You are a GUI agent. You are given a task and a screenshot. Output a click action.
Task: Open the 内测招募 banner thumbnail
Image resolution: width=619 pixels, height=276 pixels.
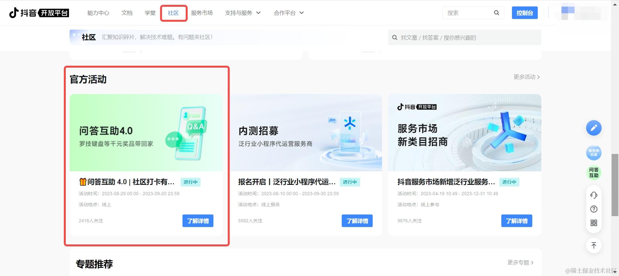(x=306, y=133)
